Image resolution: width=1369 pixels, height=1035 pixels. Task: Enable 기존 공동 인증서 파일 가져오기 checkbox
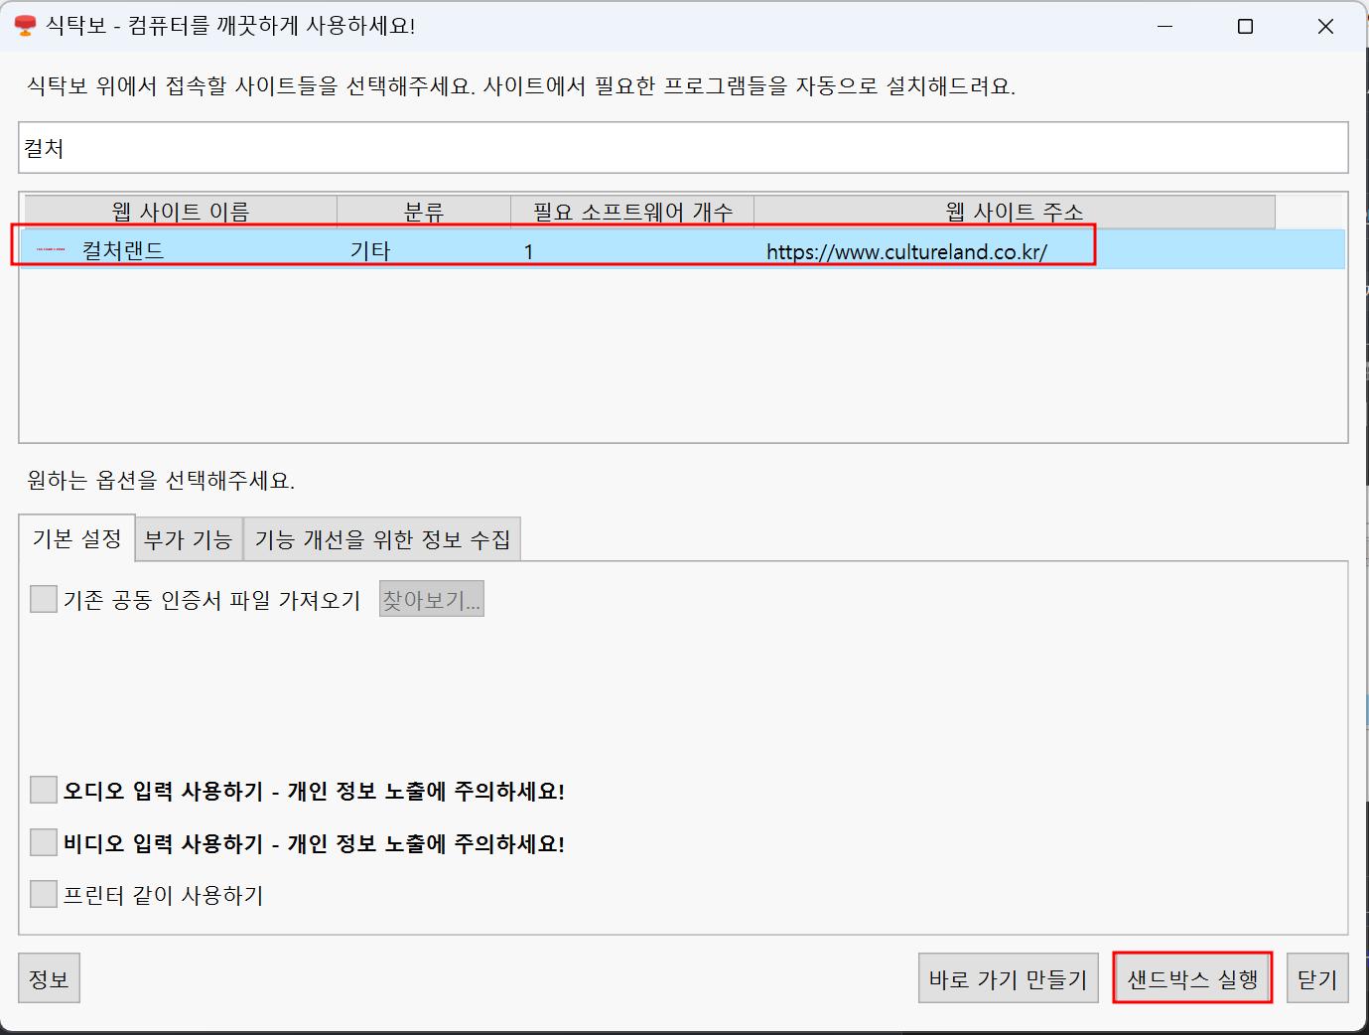tap(44, 599)
